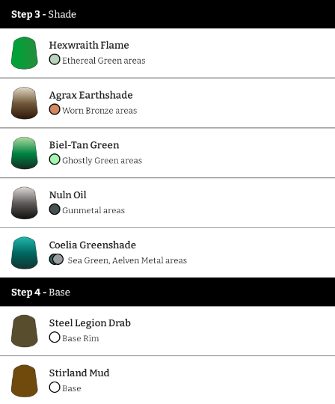Image resolution: width=335 pixels, height=404 pixels.
Task: Toggle the empty circle beside Base
Action: tap(55, 388)
